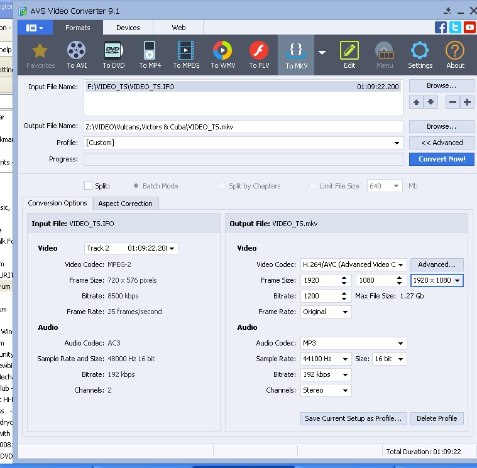Open video codec Advanced... settings
This screenshot has width=477, height=468.
click(437, 264)
